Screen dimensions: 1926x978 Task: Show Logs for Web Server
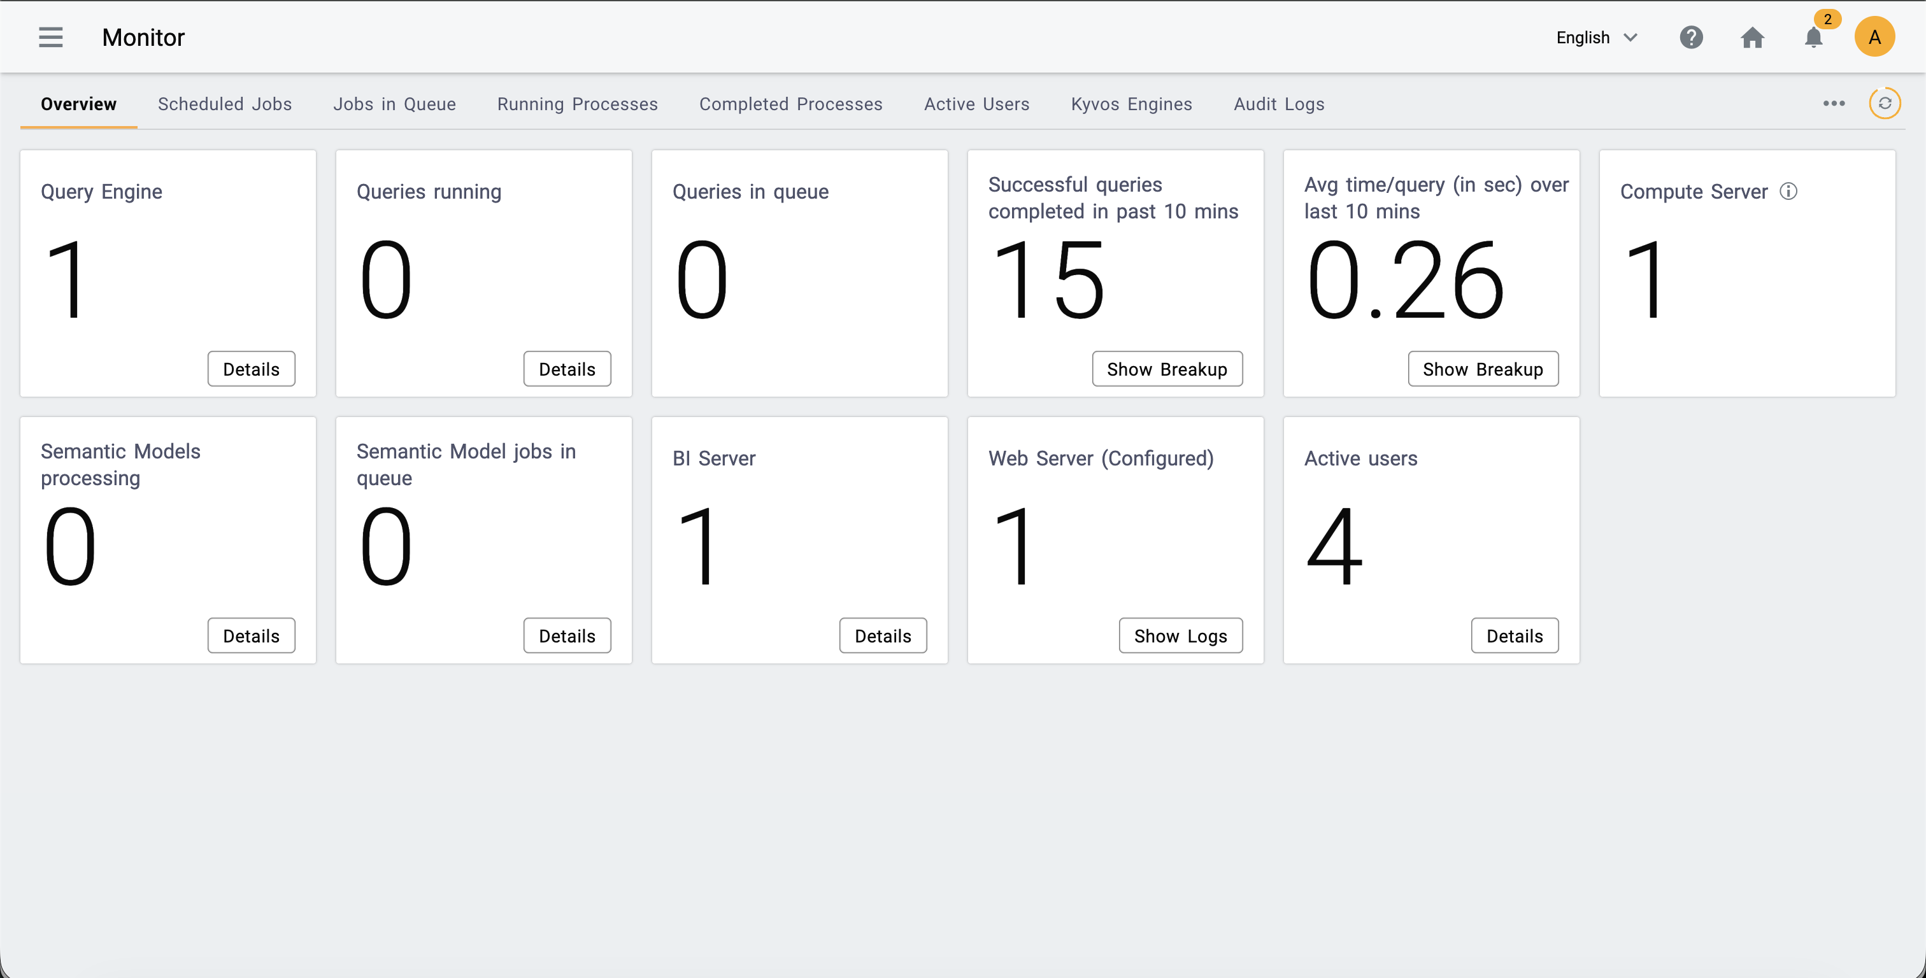pos(1180,635)
